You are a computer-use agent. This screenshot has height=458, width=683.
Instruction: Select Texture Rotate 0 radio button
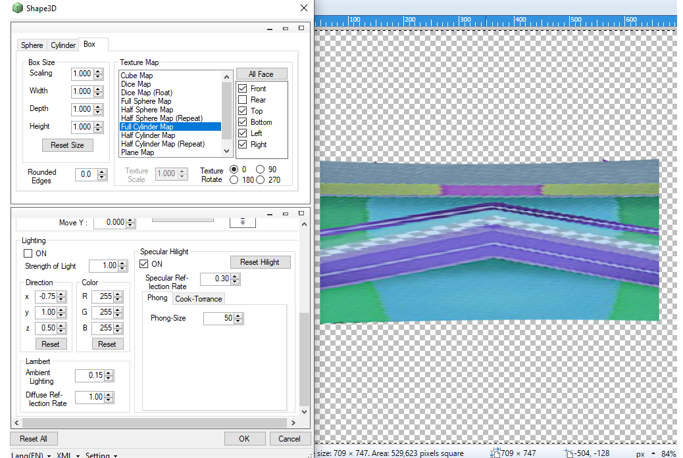pyautogui.click(x=234, y=169)
